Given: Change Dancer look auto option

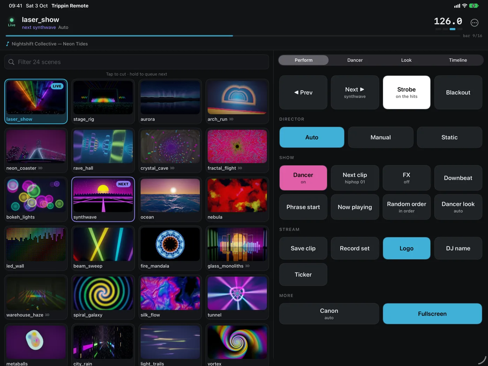Looking at the screenshot, I should 458,207.
